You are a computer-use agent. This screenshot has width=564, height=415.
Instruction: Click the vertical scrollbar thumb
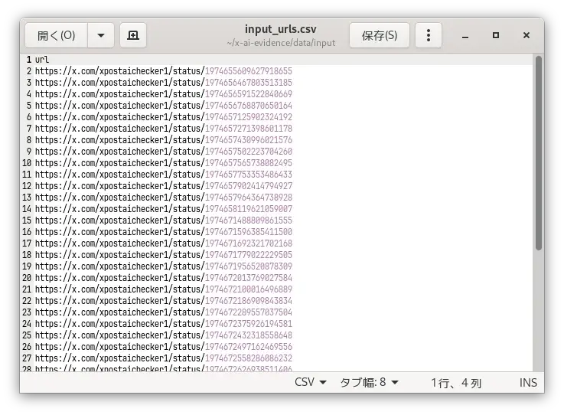[538, 153]
